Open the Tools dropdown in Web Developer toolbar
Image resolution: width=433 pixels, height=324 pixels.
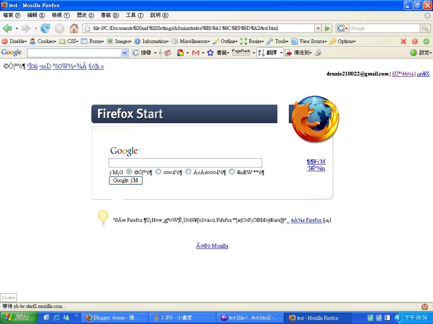277,41
